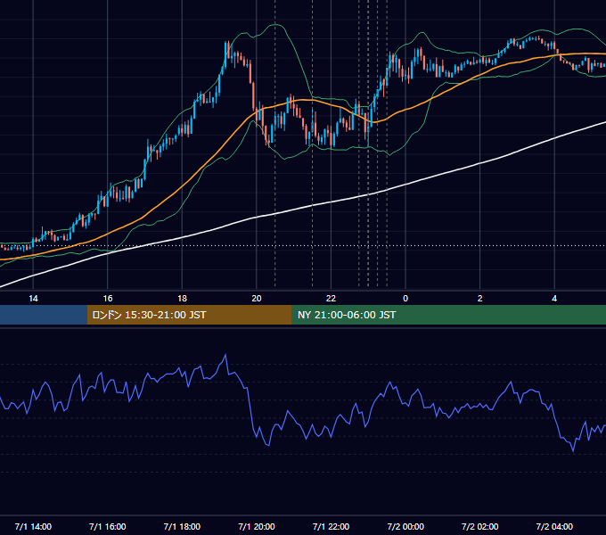Click hour label 16 on upper axis
This screenshot has height=535, width=606.
[108, 299]
